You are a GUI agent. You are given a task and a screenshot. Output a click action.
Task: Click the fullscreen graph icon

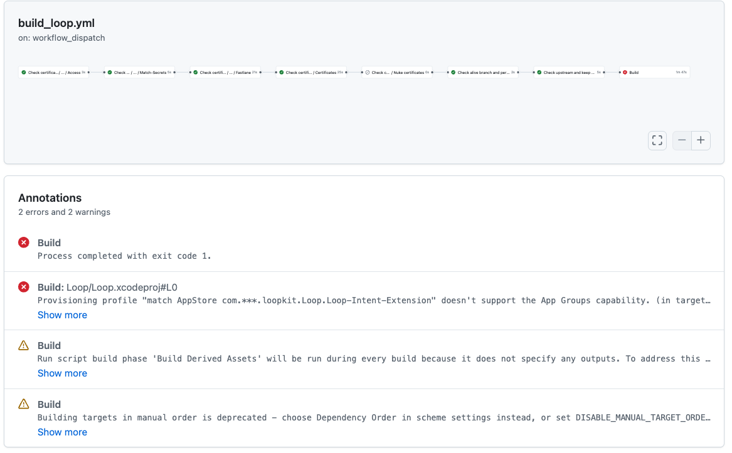click(x=657, y=140)
